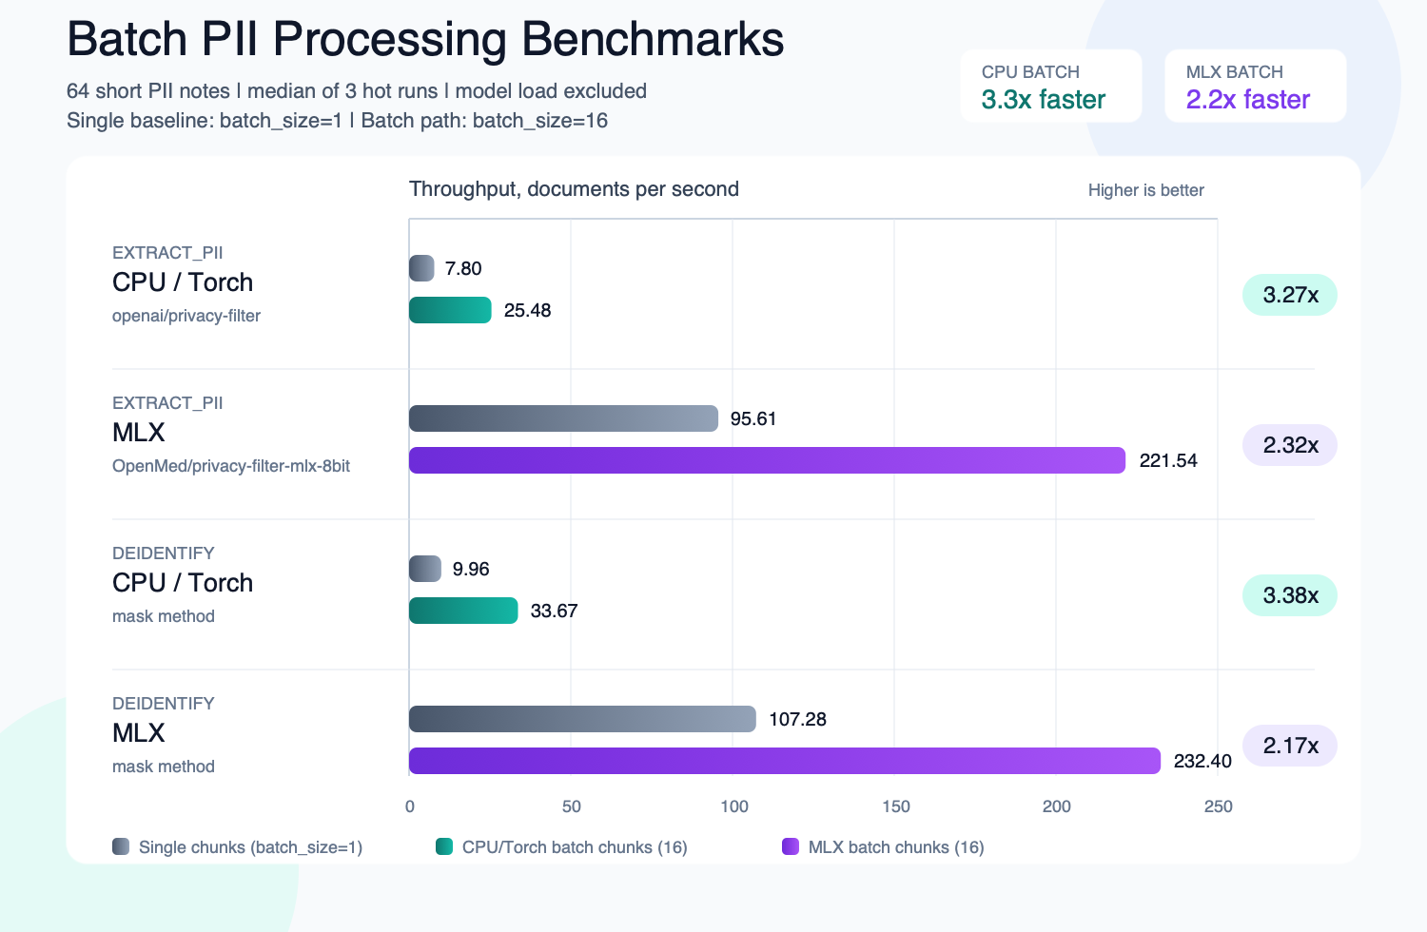The width and height of the screenshot is (1427, 932).
Task: Click the 107.28 gray bar
Action: point(582,719)
